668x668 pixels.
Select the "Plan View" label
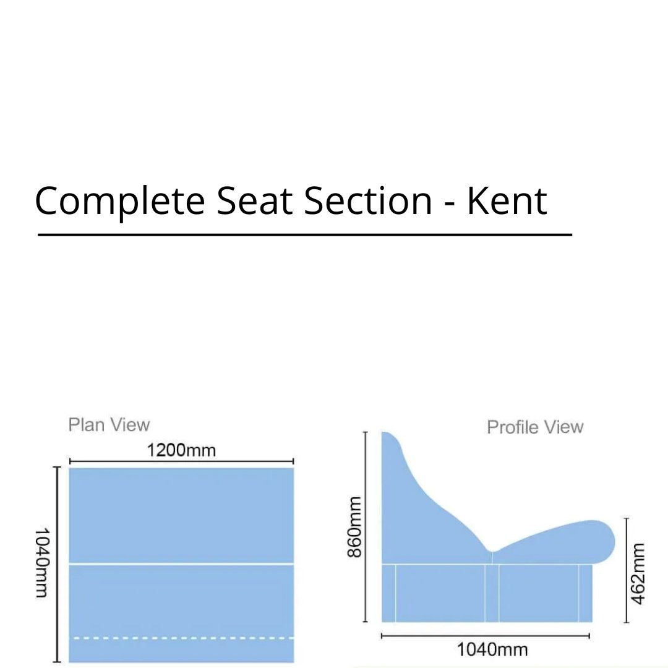109,425
